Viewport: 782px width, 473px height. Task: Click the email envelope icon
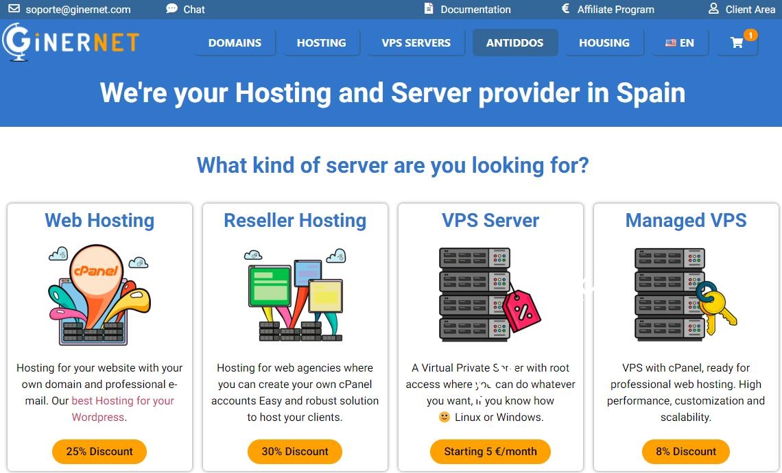coord(14,8)
